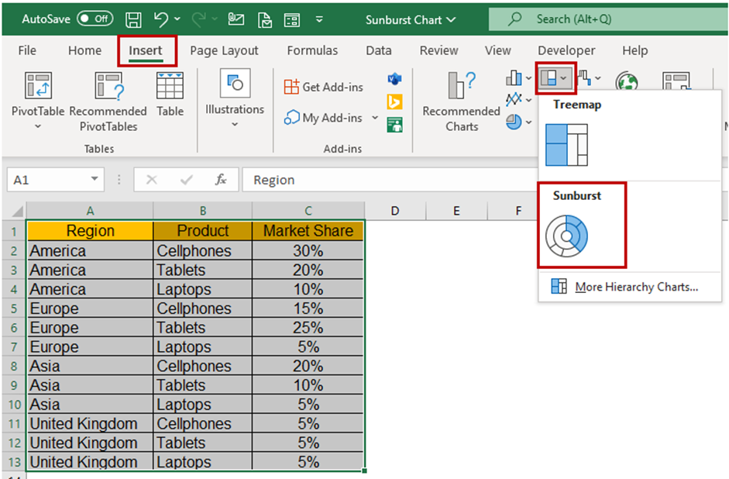Click the Maps globe icon

[x=627, y=81]
